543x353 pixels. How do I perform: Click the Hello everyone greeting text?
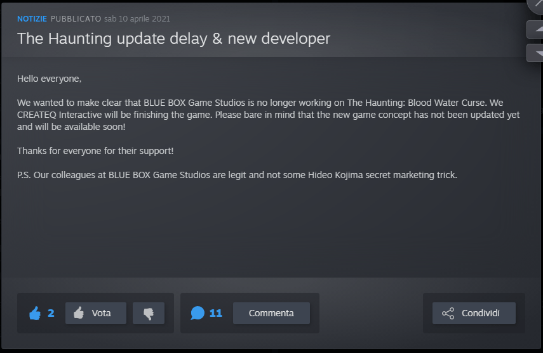click(49, 79)
